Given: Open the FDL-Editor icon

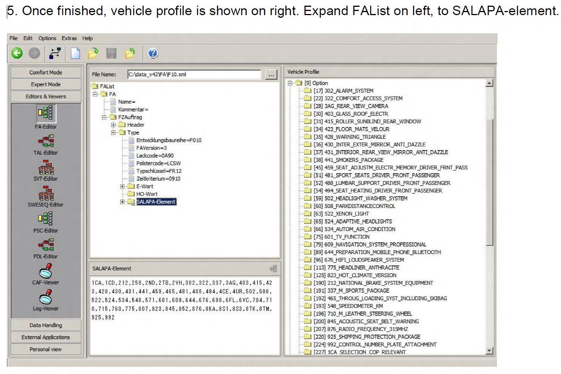Looking at the screenshot, I should (x=46, y=245).
